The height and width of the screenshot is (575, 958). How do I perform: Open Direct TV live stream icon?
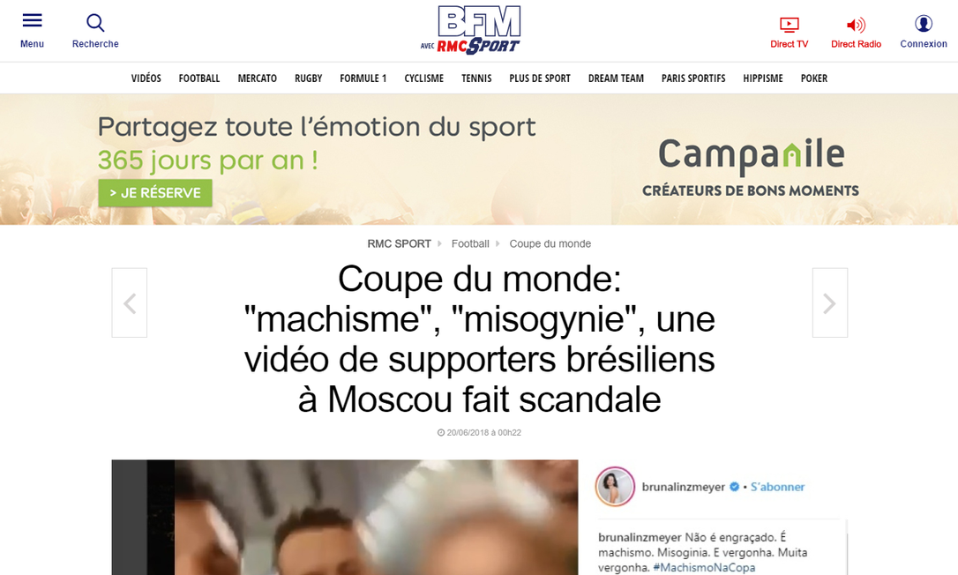point(789,25)
